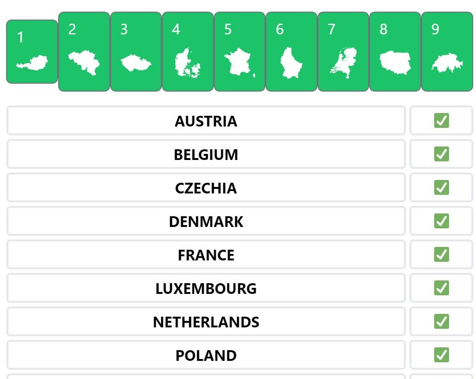Click the AUSTRIA answer field
476x379 pixels.
206,120
